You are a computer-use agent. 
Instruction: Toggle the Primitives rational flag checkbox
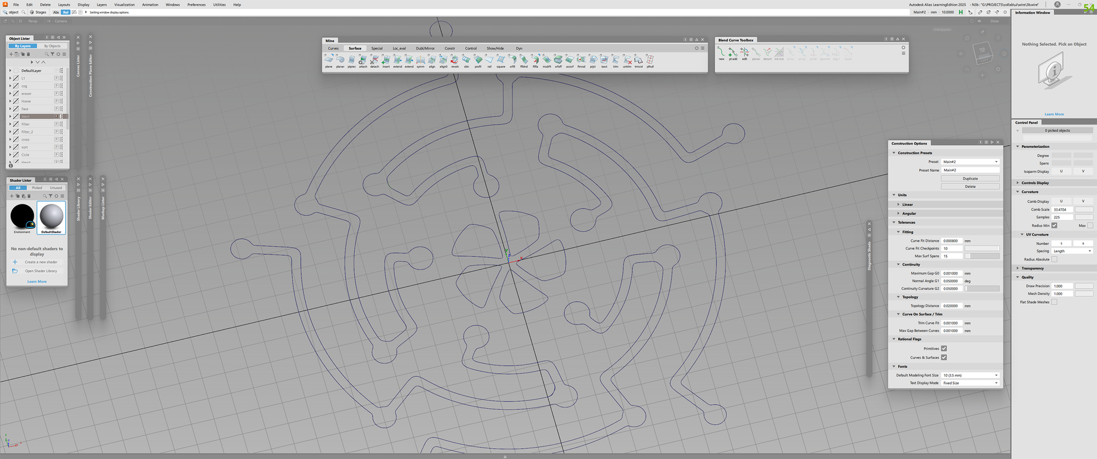point(944,348)
